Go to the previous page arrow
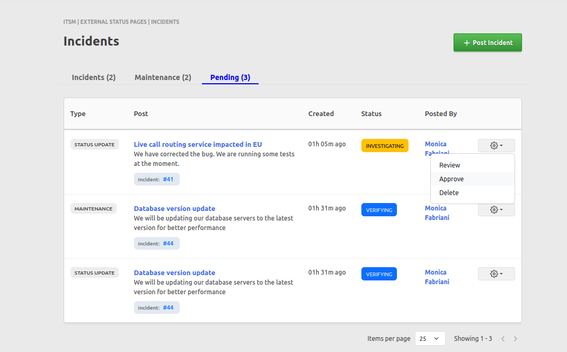This screenshot has width=567, height=352. tap(503, 339)
